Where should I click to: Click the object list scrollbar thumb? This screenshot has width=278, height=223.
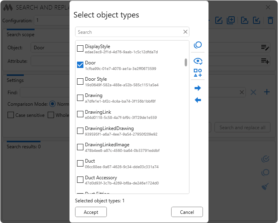[186, 62]
